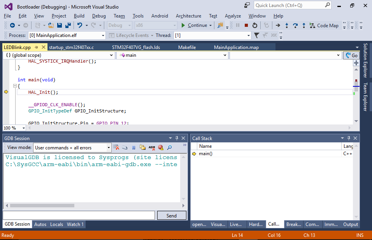Viewport: 372px width, 240px height.
Task: Toggle pin on LEDBlink.cpp tab
Action: click(36, 47)
